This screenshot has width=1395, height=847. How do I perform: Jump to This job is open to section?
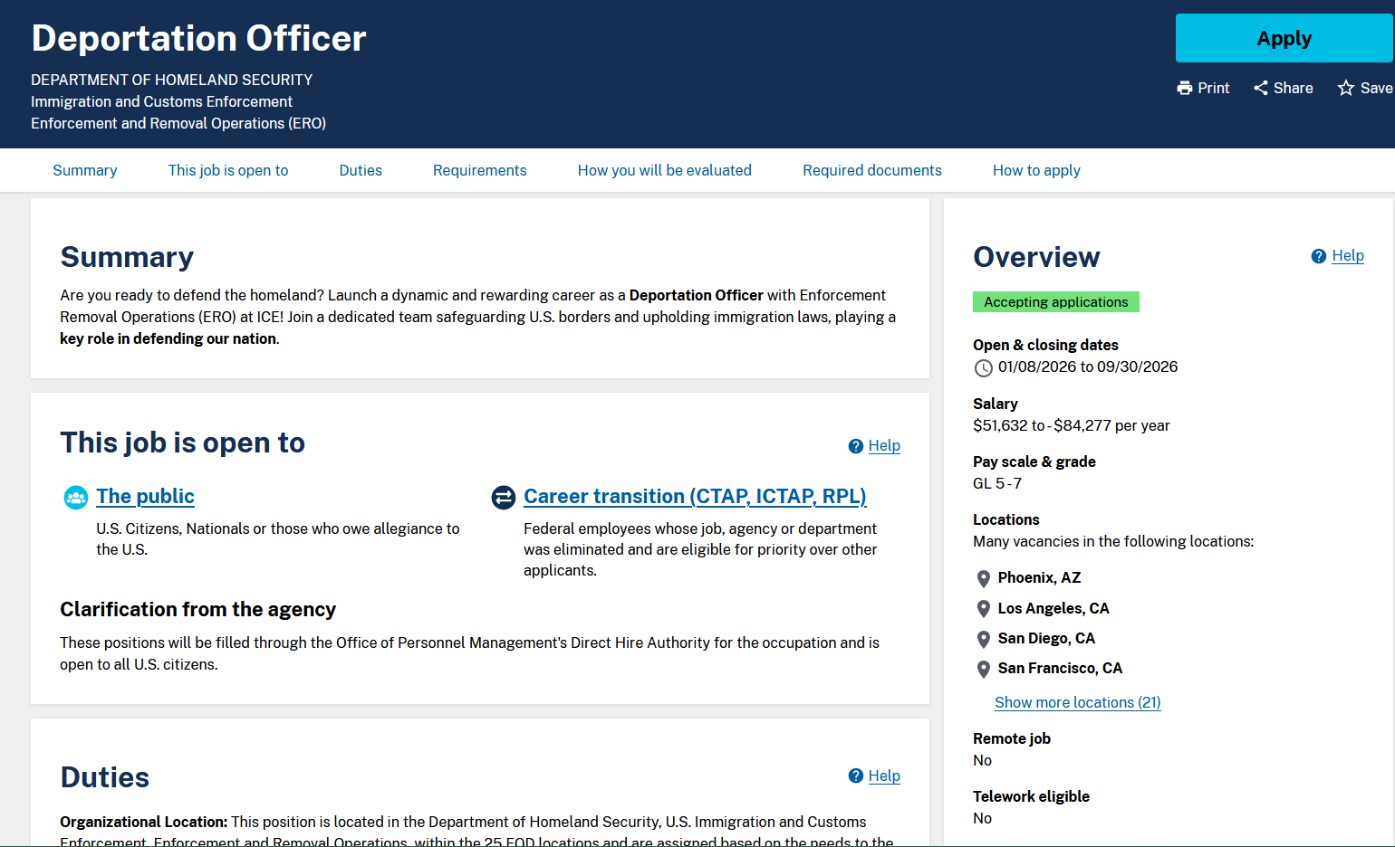point(228,170)
